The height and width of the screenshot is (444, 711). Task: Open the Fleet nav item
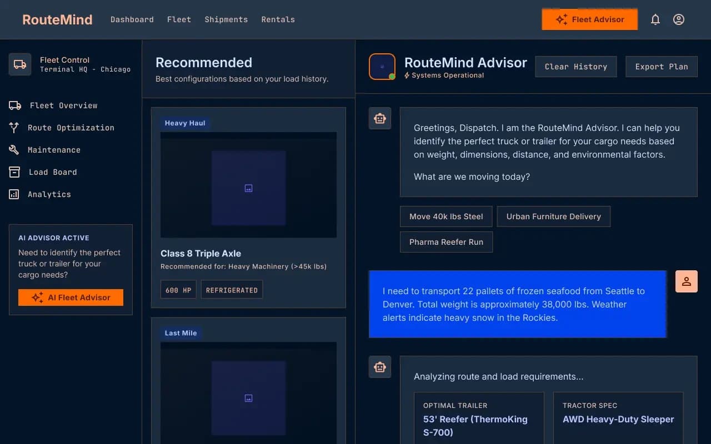coord(179,19)
